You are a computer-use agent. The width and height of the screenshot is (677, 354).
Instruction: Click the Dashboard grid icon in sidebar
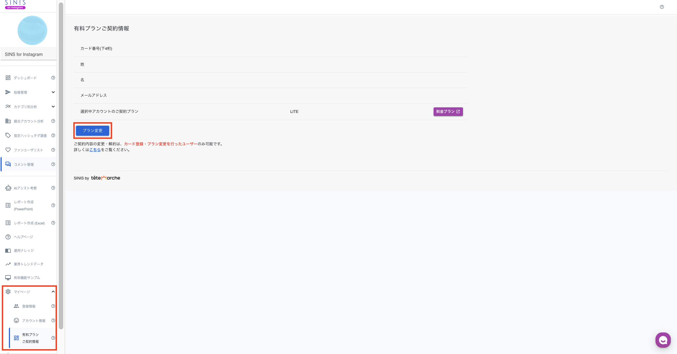click(x=8, y=78)
